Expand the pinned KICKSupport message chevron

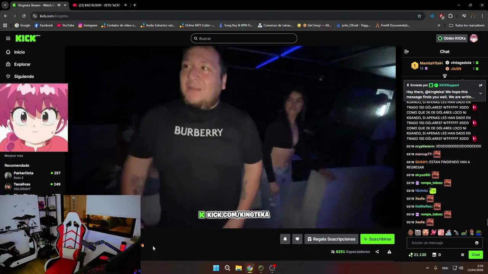point(480,93)
